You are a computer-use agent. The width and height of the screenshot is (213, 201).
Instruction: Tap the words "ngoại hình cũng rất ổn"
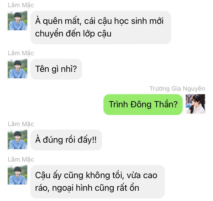click(96, 188)
